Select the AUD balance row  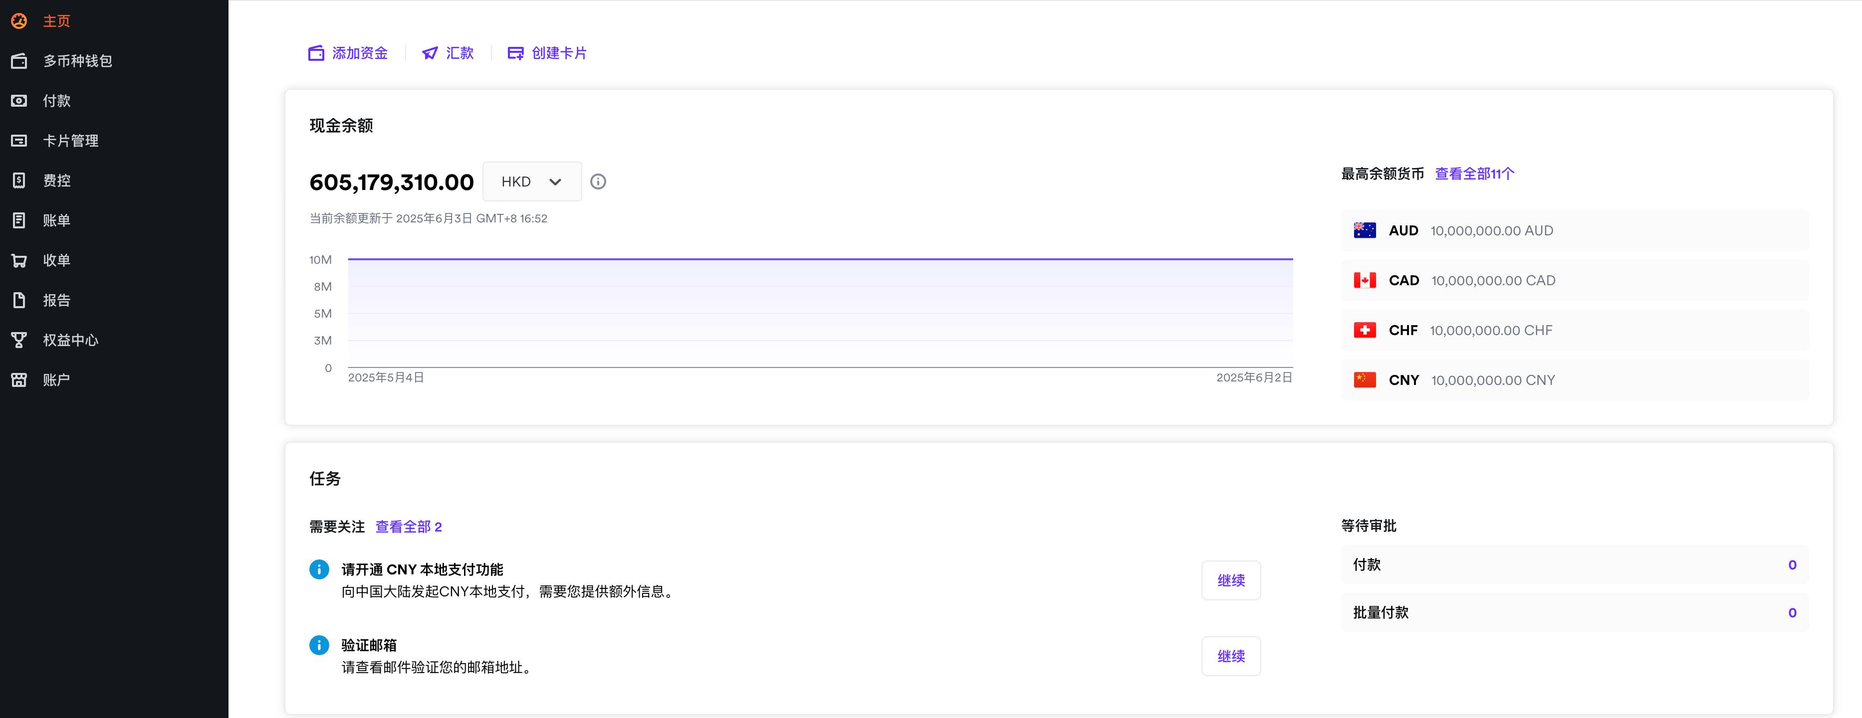(x=1574, y=230)
